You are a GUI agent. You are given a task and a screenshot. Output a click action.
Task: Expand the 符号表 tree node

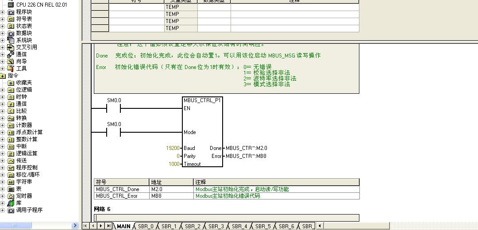3,19
